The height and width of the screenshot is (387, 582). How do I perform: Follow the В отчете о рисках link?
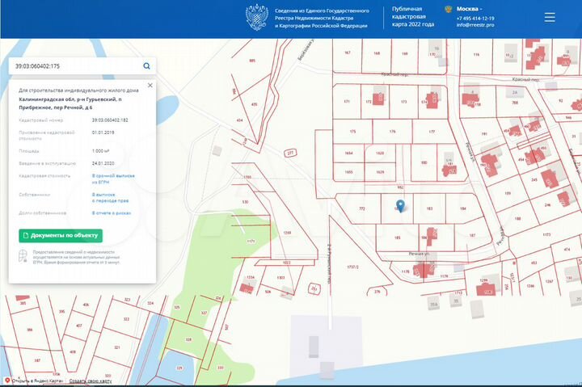point(112,213)
